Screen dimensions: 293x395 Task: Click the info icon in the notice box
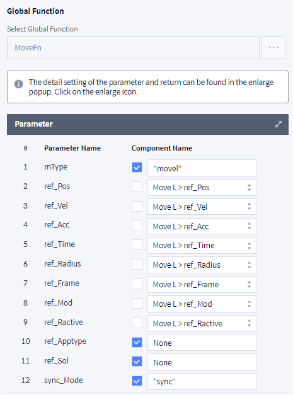(x=19, y=84)
